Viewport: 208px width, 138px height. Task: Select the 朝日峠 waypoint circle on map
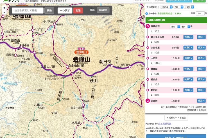[x=130, y=67]
